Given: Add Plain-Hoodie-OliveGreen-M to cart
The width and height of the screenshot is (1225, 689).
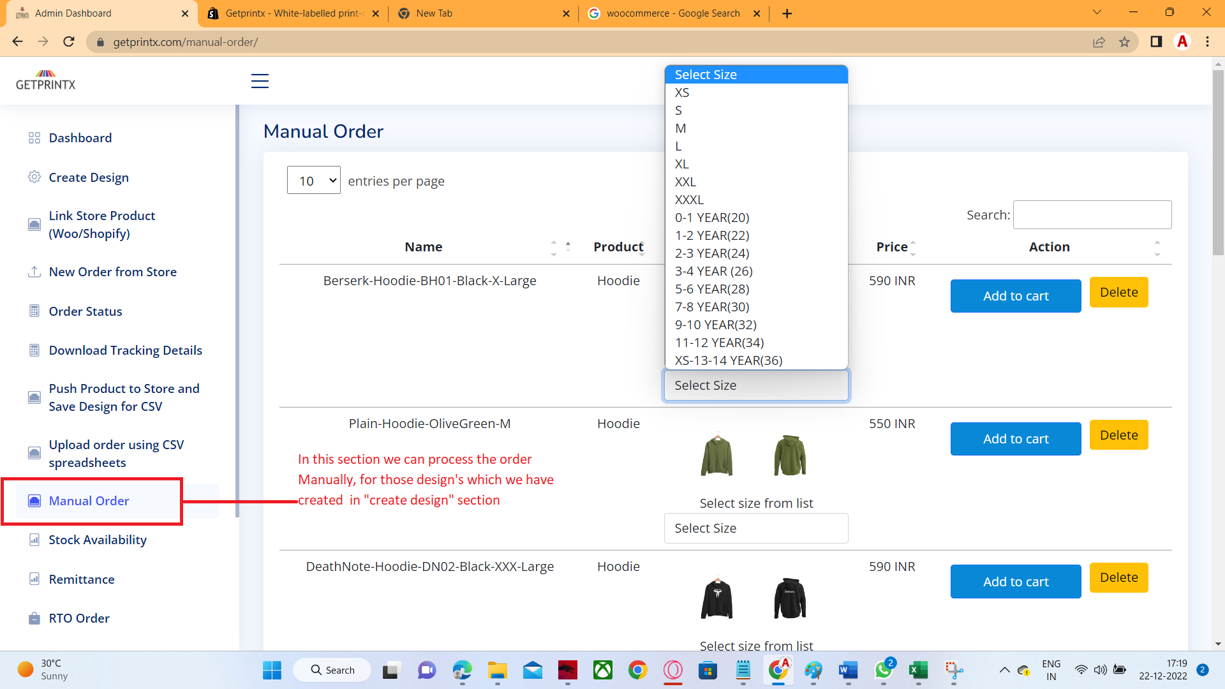Looking at the screenshot, I should click(x=1015, y=439).
